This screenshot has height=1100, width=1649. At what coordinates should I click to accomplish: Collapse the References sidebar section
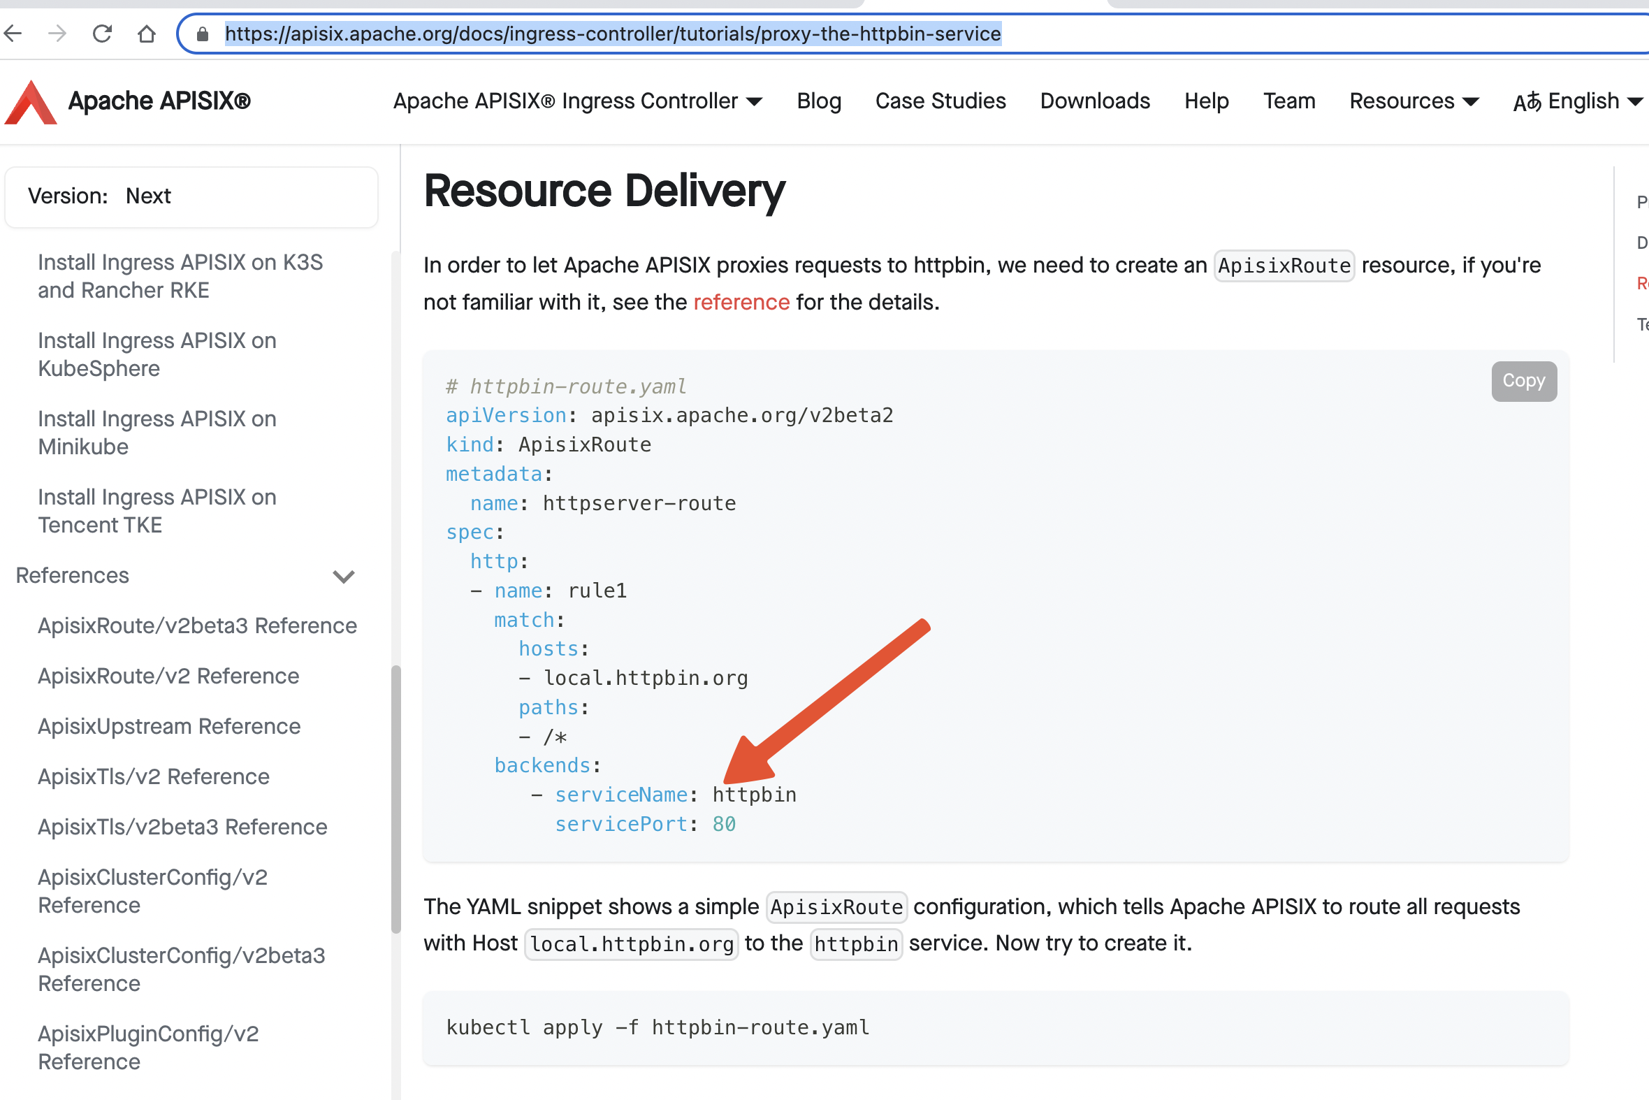coord(343,576)
